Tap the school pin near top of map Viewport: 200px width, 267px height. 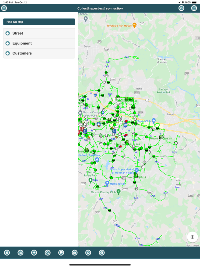[x=86, y=19]
